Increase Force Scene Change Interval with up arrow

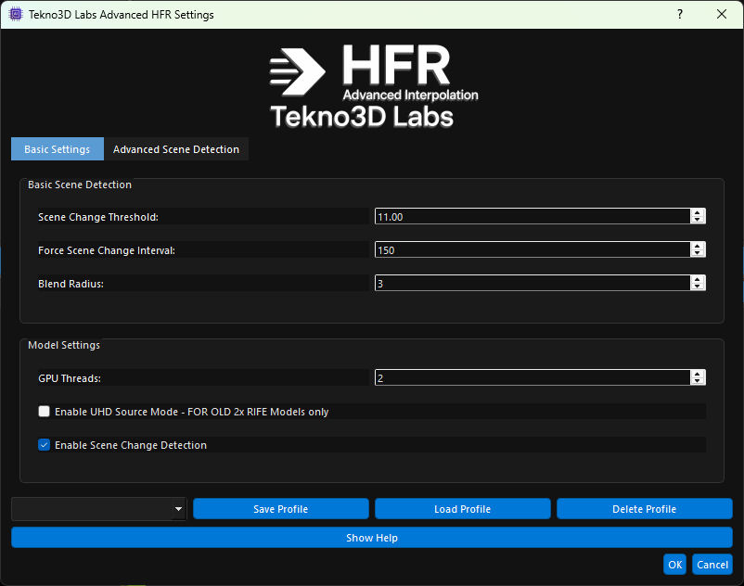[x=698, y=246]
